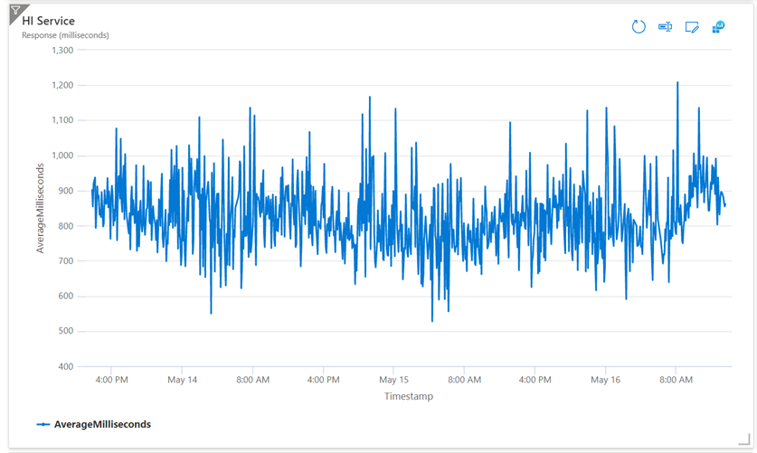The height and width of the screenshot is (453, 757).
Task: Open the filter icon on tile corner
Action: click(14, 12)
